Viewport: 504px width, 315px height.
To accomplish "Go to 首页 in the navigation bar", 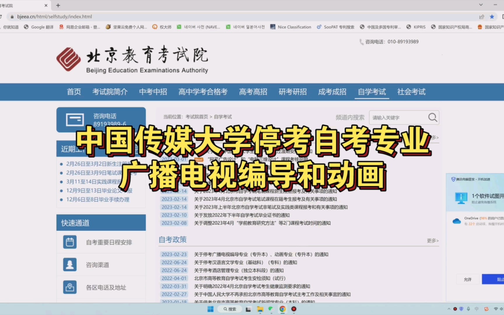I will 74,92.
